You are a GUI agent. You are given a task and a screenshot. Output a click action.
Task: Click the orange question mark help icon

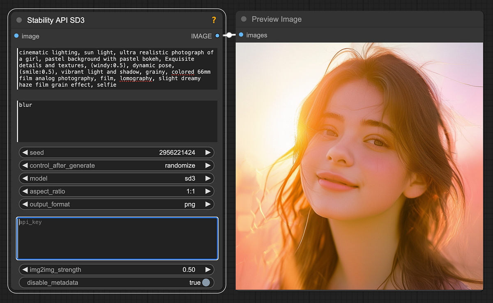[214, 20]
